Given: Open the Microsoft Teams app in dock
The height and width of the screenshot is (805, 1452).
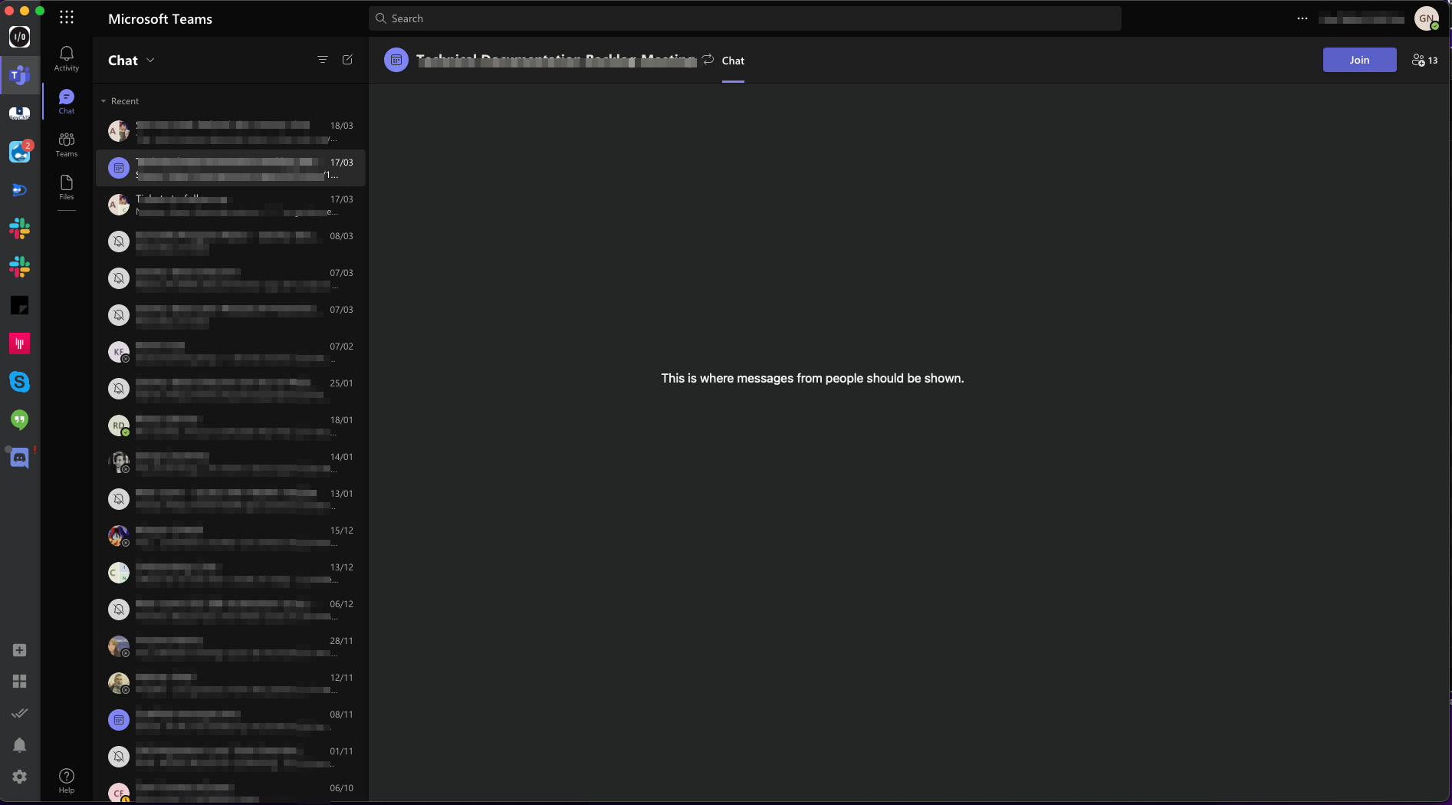Looking at the screenshot, I should (19, 75).
